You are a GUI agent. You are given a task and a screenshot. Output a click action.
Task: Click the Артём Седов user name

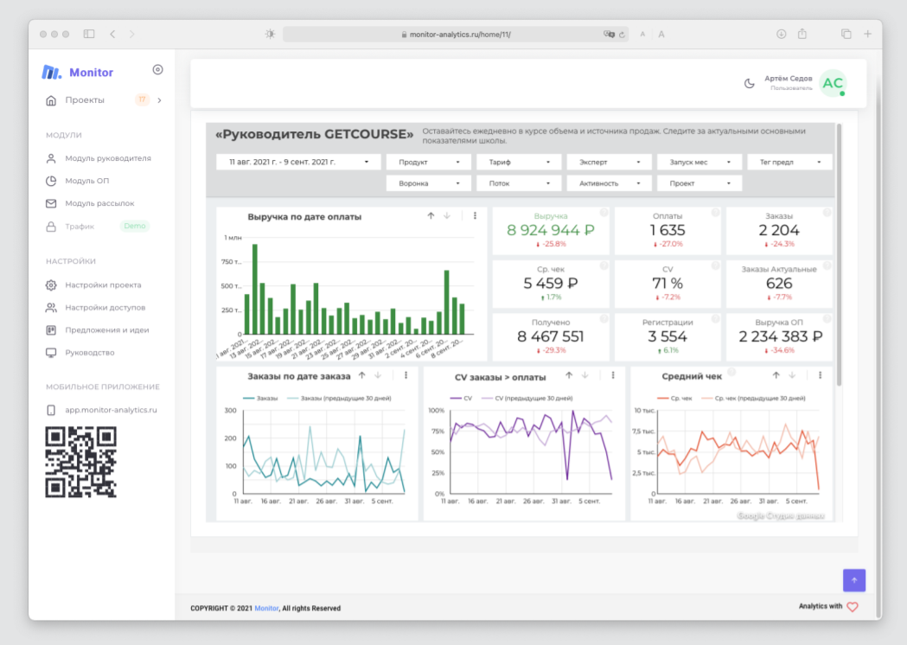pyautogui.click(x=788, y=78)
